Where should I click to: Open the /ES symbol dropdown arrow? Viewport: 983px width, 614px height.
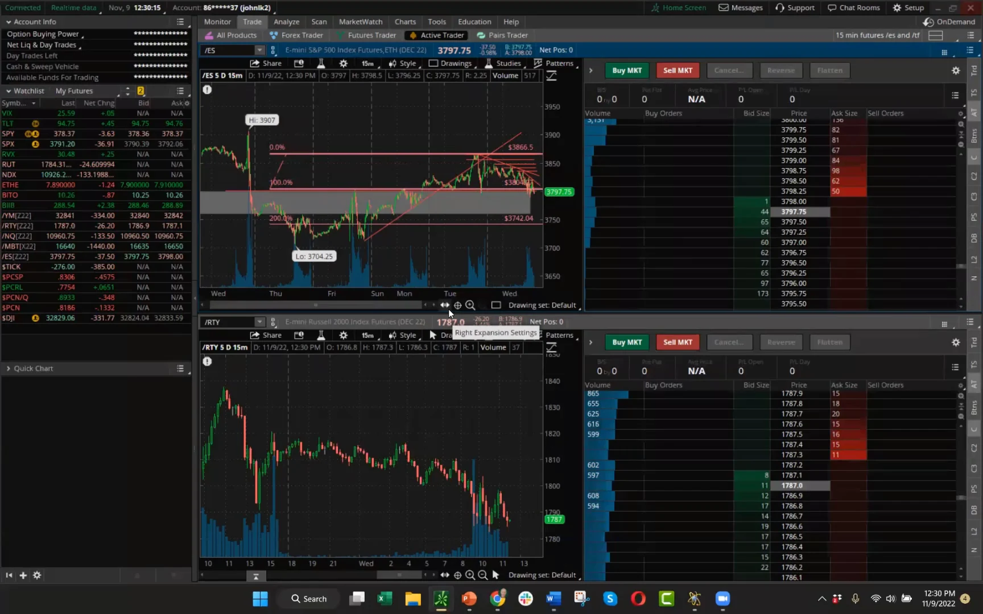tap(259, 50)
